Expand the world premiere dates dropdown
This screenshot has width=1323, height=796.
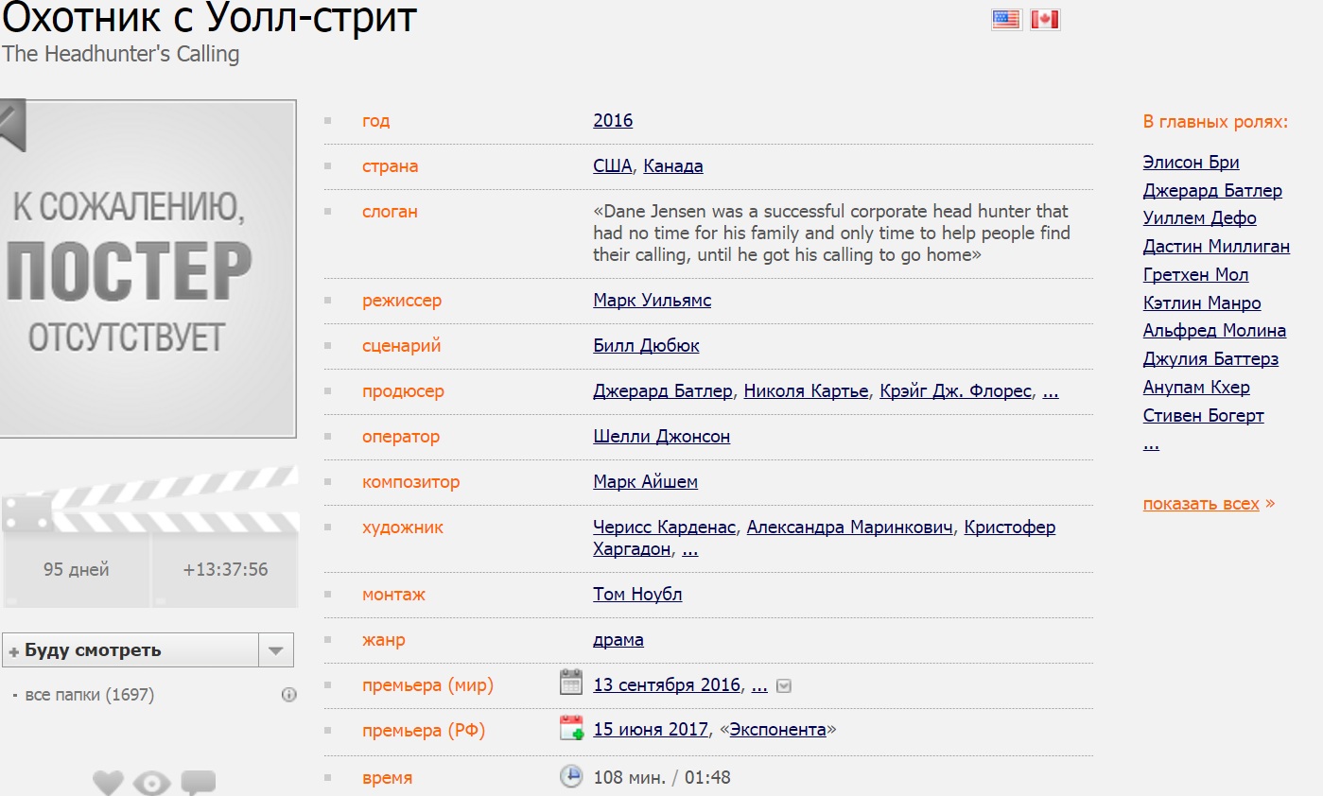(x=783, y=686)
